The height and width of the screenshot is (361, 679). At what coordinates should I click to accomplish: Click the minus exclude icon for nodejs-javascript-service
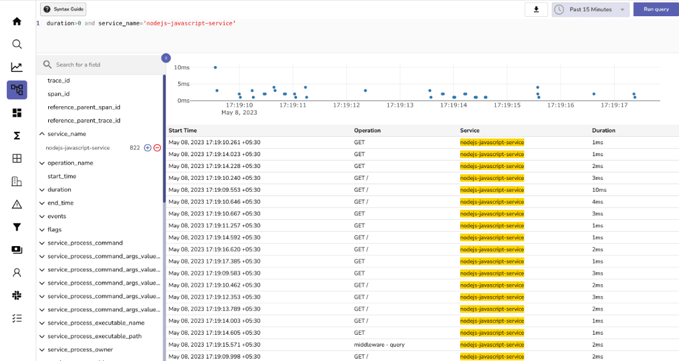157,148
